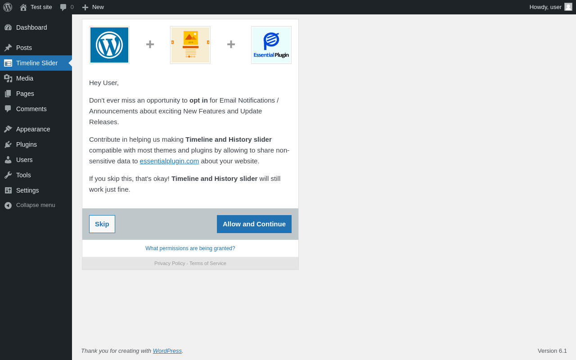The height and width of the screenshot is (360, 576).
Task: Click the blue WordPress logo image
Action: (109, 45)
